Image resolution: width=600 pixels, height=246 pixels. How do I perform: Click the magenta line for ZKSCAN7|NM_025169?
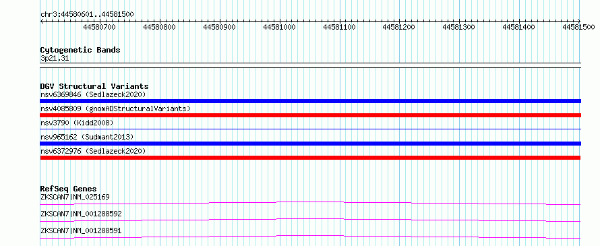point(310,203)
